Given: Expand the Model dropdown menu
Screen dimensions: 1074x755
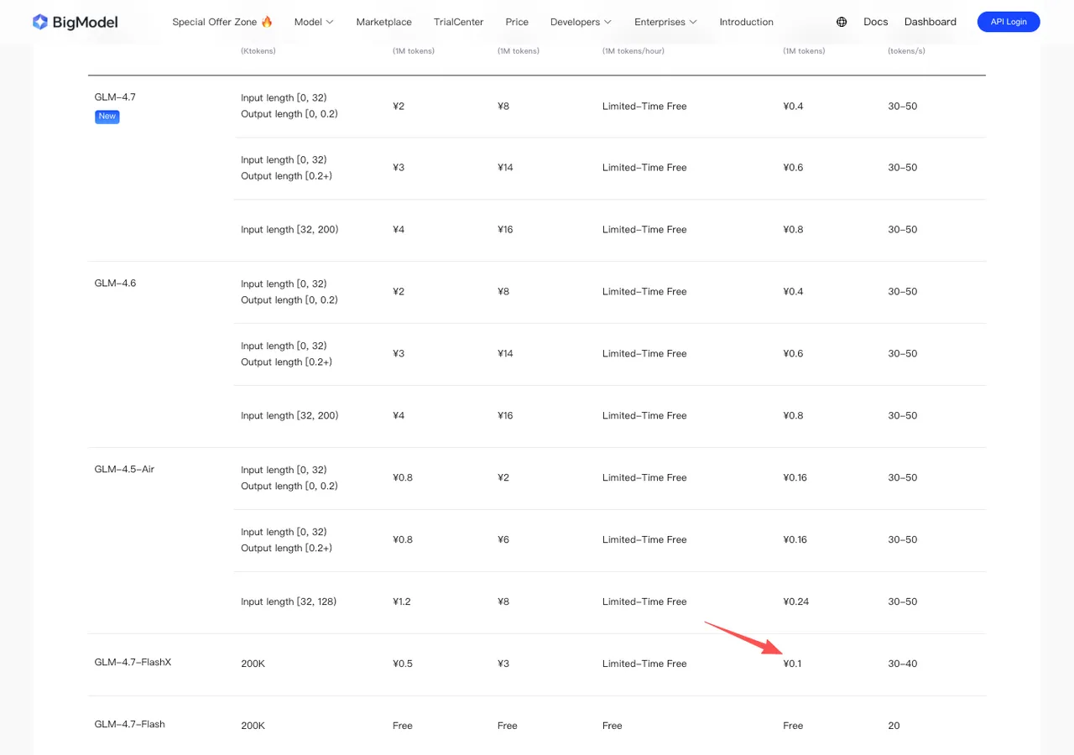Looking at the screenshot, I should [314, 22].
